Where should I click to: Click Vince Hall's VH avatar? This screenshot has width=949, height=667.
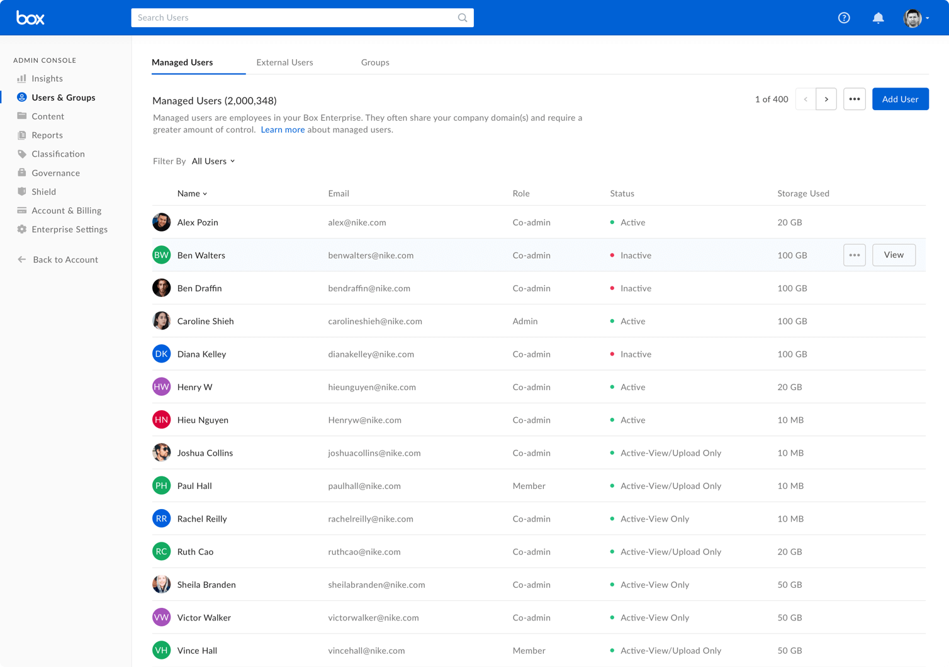coord(162,650)
